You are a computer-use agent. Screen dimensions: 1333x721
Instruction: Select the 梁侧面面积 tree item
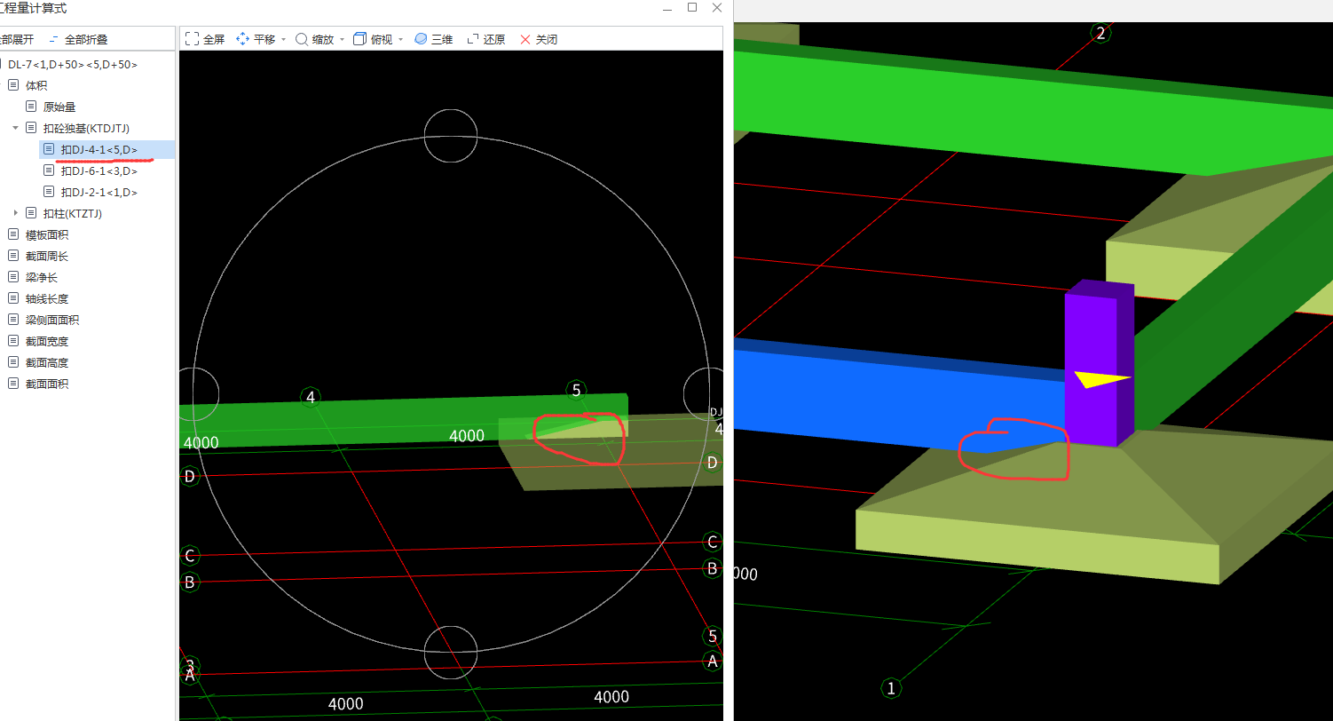52,321
